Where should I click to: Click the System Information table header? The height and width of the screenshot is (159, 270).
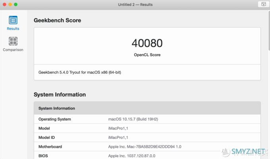[147, 108]
